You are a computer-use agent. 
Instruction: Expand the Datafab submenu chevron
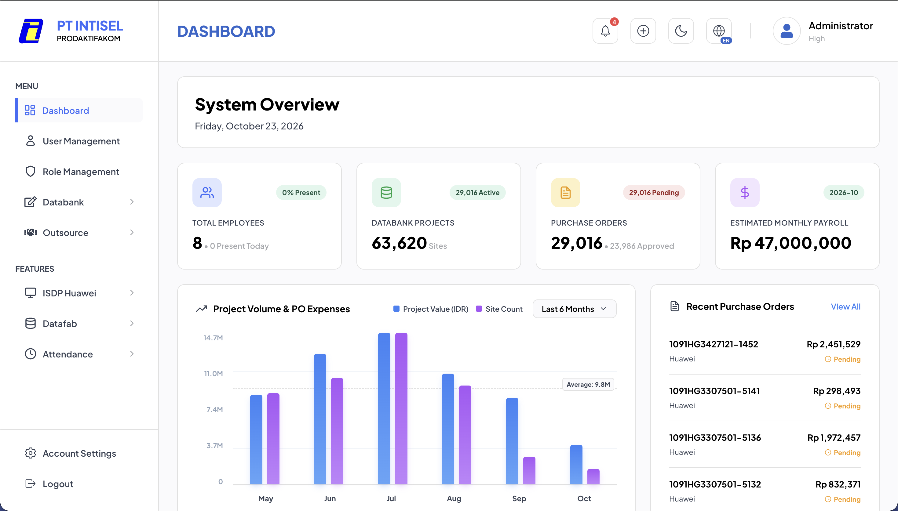tap(132, 323)
